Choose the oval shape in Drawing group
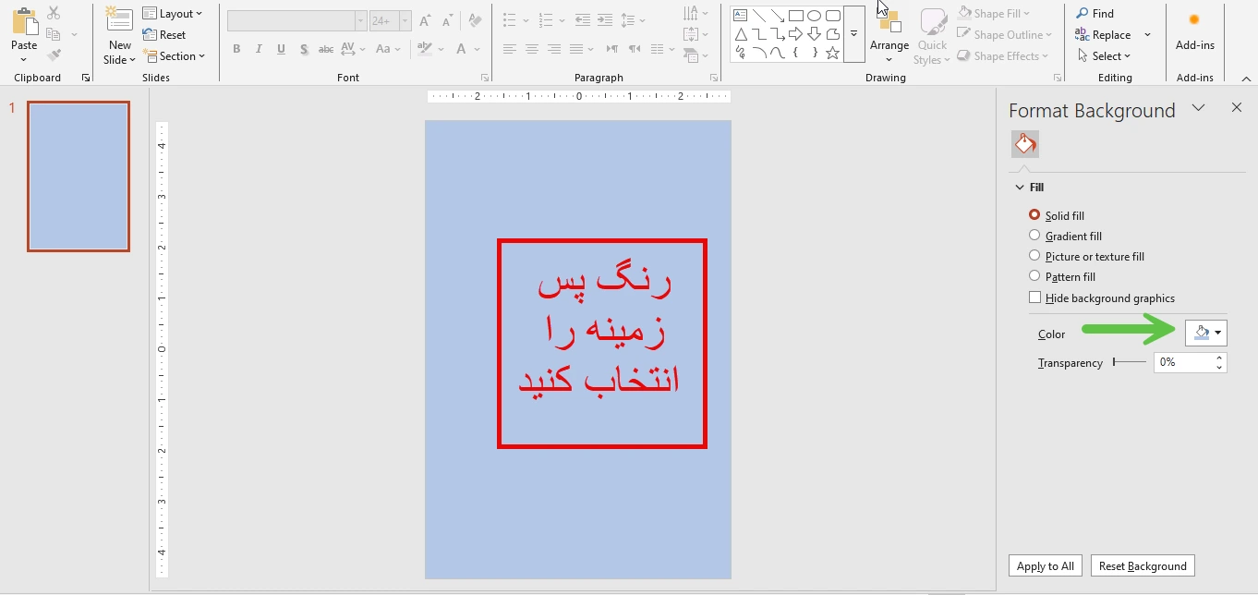This screenshot has height=595, width=1258. tap(814, 16)
